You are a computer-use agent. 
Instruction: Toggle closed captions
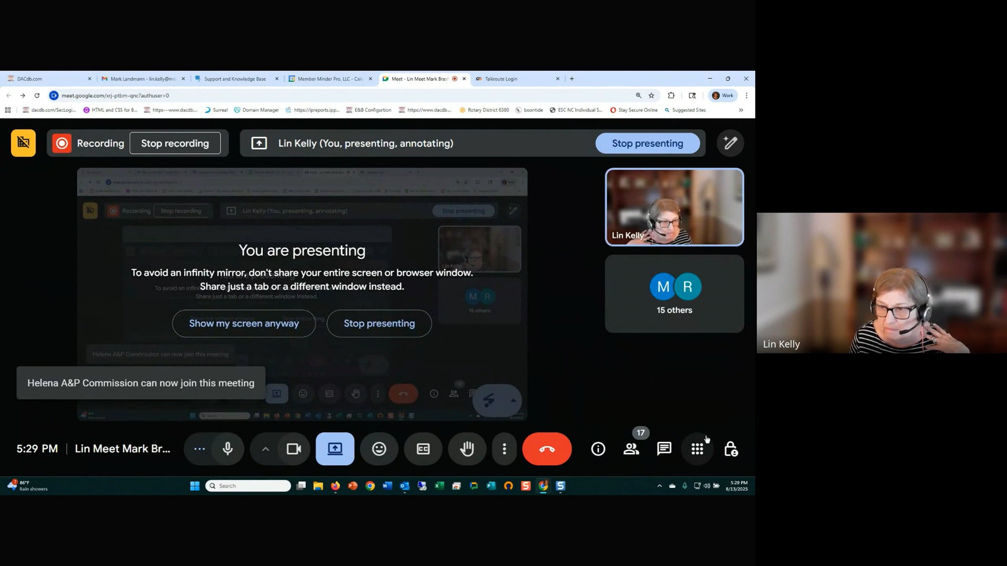point(423,449)
